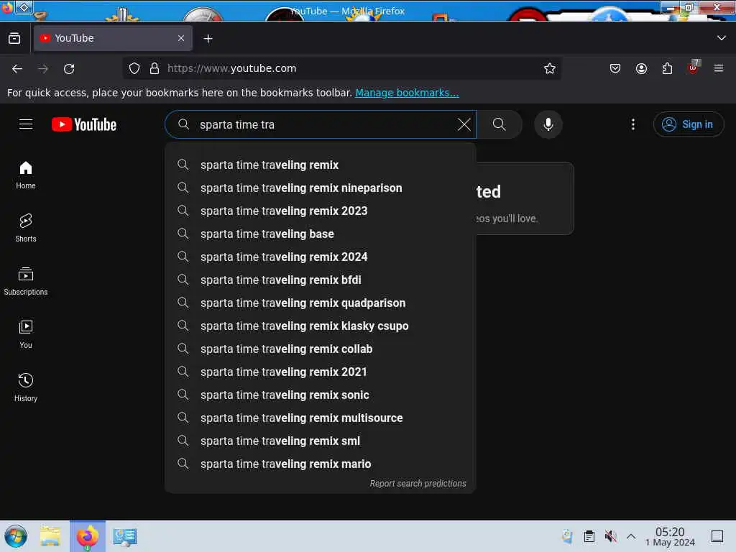Choose suggestion 'traveling remix collab'
The height and width of the screenshot is (552, 736).
pyautogui.click(x=320, y=349)
